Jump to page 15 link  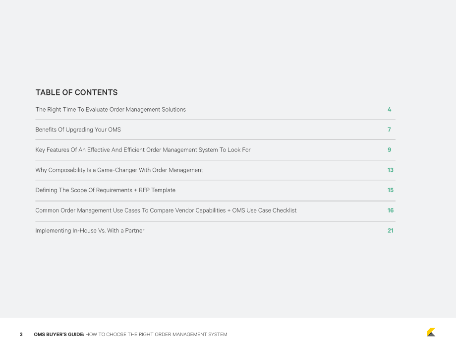click(x=390, y=190)
